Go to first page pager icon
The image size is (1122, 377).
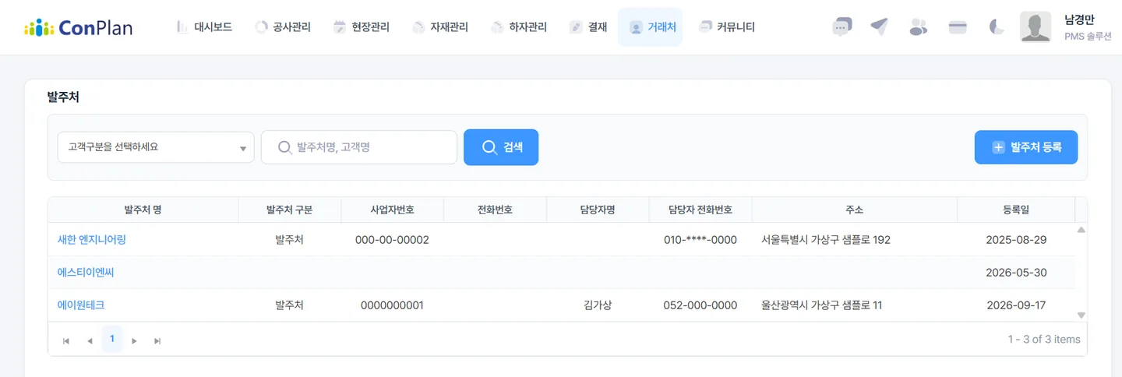coord(66,340)
